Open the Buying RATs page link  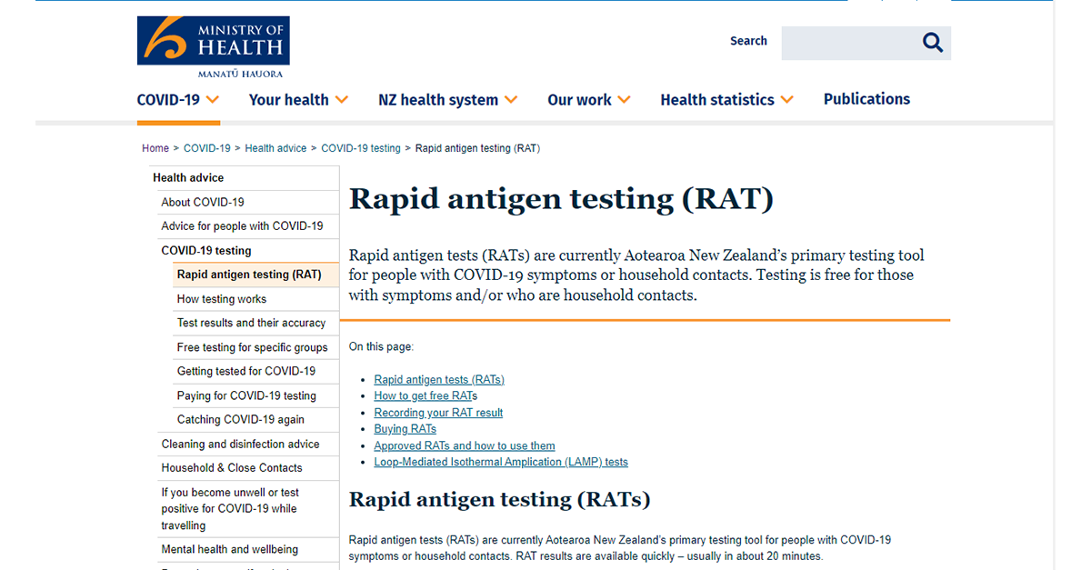[x=405, y=428]
